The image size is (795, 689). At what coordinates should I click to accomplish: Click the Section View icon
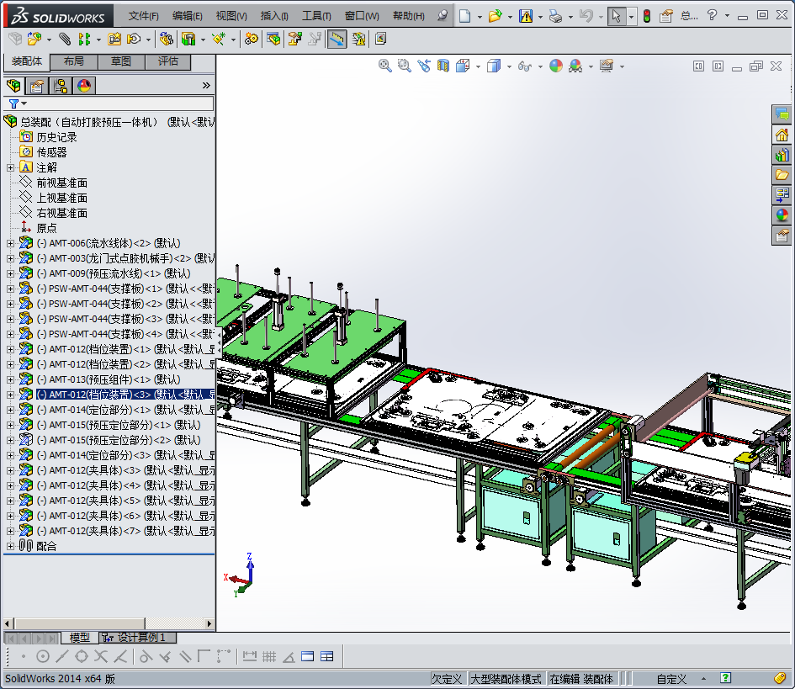coord(443,66)
